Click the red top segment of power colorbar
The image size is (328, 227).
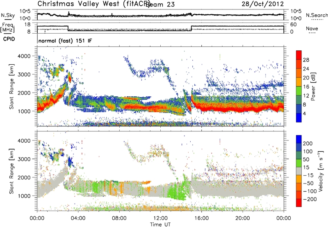coord(299,55)
